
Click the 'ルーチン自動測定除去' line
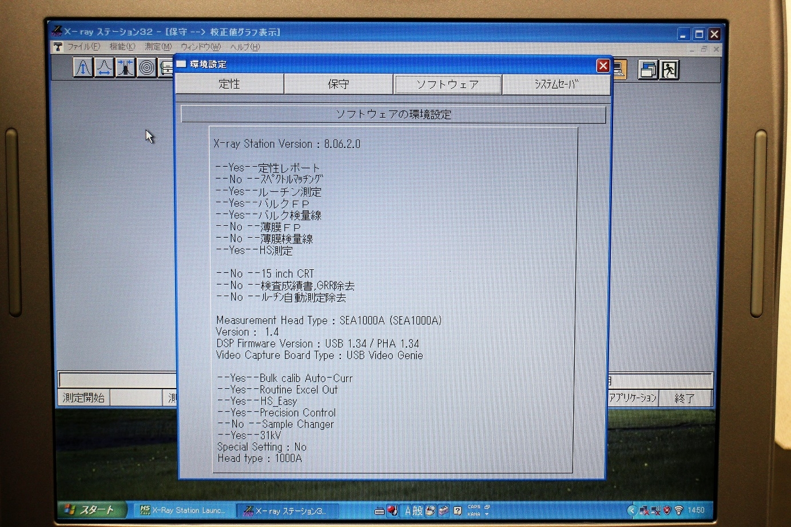[x=303, y=297]
